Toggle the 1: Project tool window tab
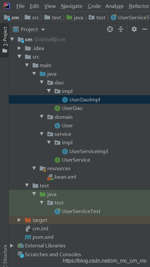150x267 pixels. coord(5,40)
